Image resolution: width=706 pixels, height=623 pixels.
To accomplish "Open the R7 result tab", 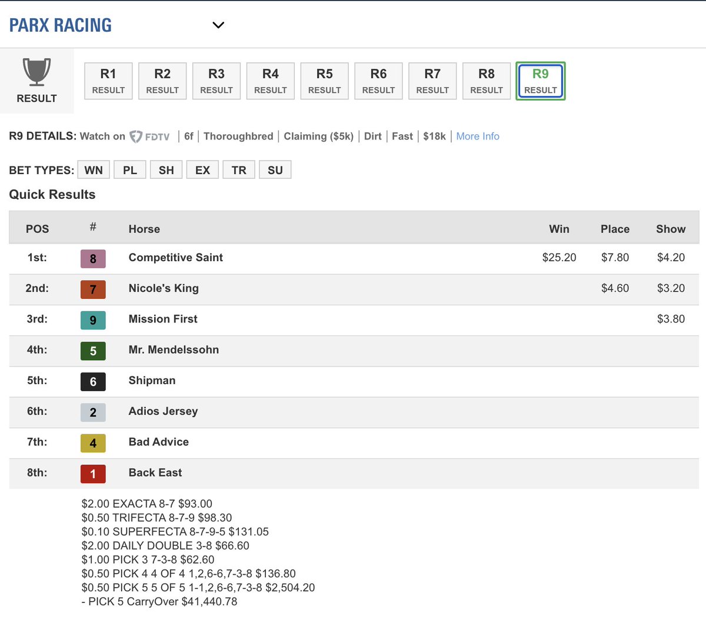I will tap(432, 81).
